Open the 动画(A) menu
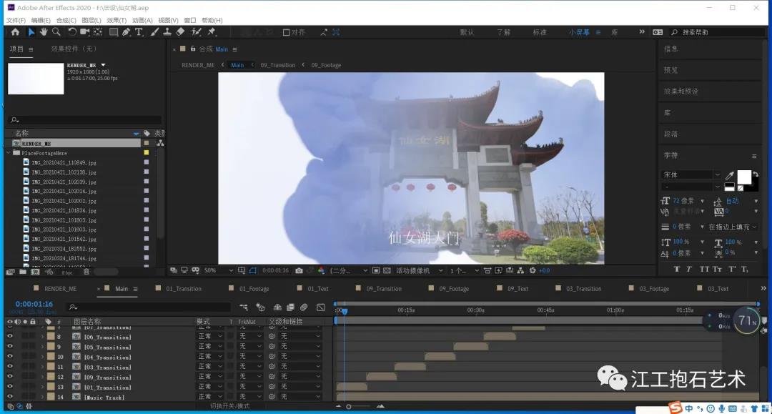 pos(142,20)
